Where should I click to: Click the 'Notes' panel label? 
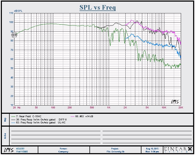tap(5, 135)
